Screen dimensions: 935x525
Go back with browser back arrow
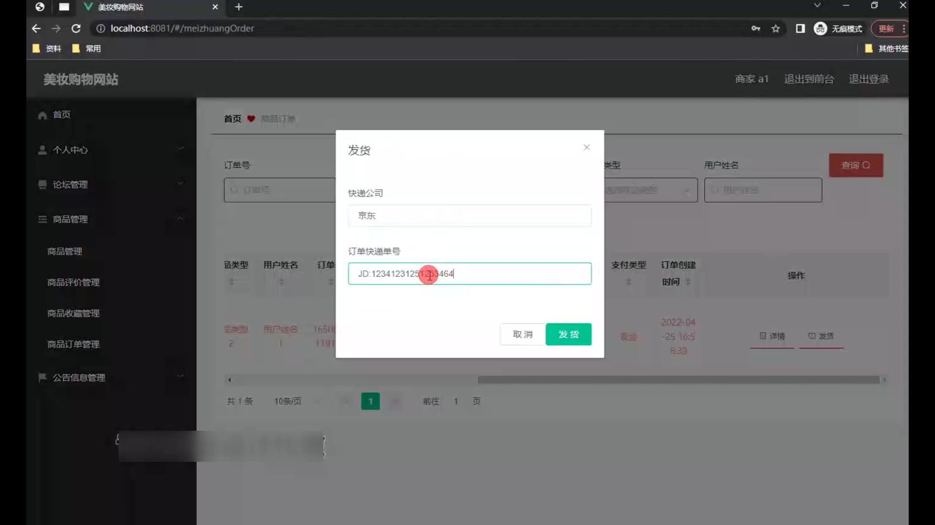click(36, 29)
